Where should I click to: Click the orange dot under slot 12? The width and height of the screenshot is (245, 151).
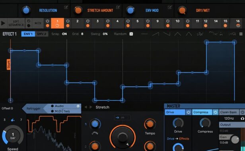206,26
